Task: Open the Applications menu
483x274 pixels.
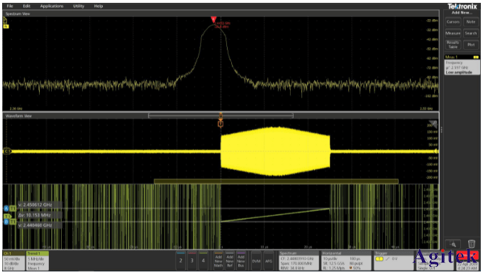Action: click(52, 6)
